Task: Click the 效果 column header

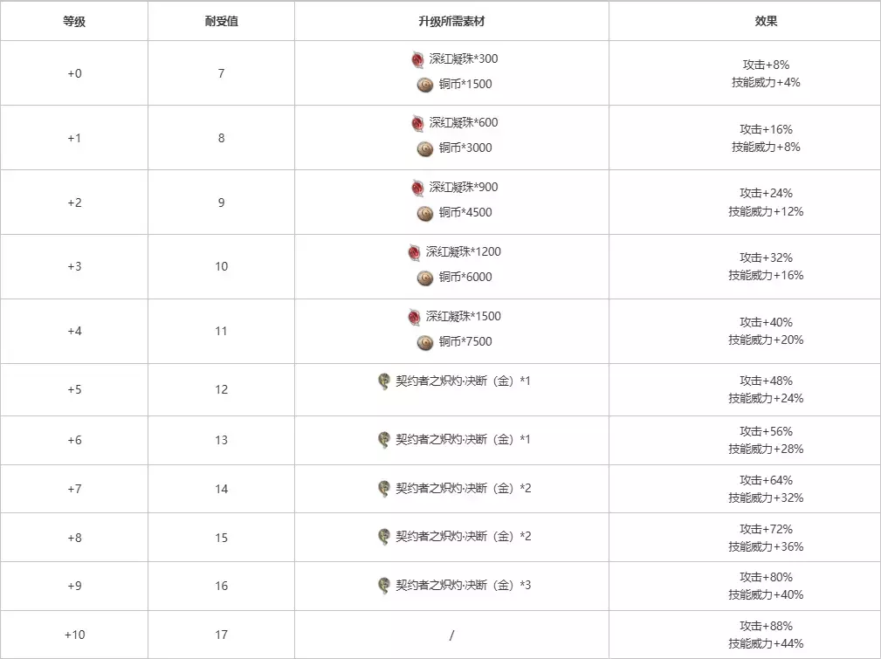Action: click(x=766, y=21)
